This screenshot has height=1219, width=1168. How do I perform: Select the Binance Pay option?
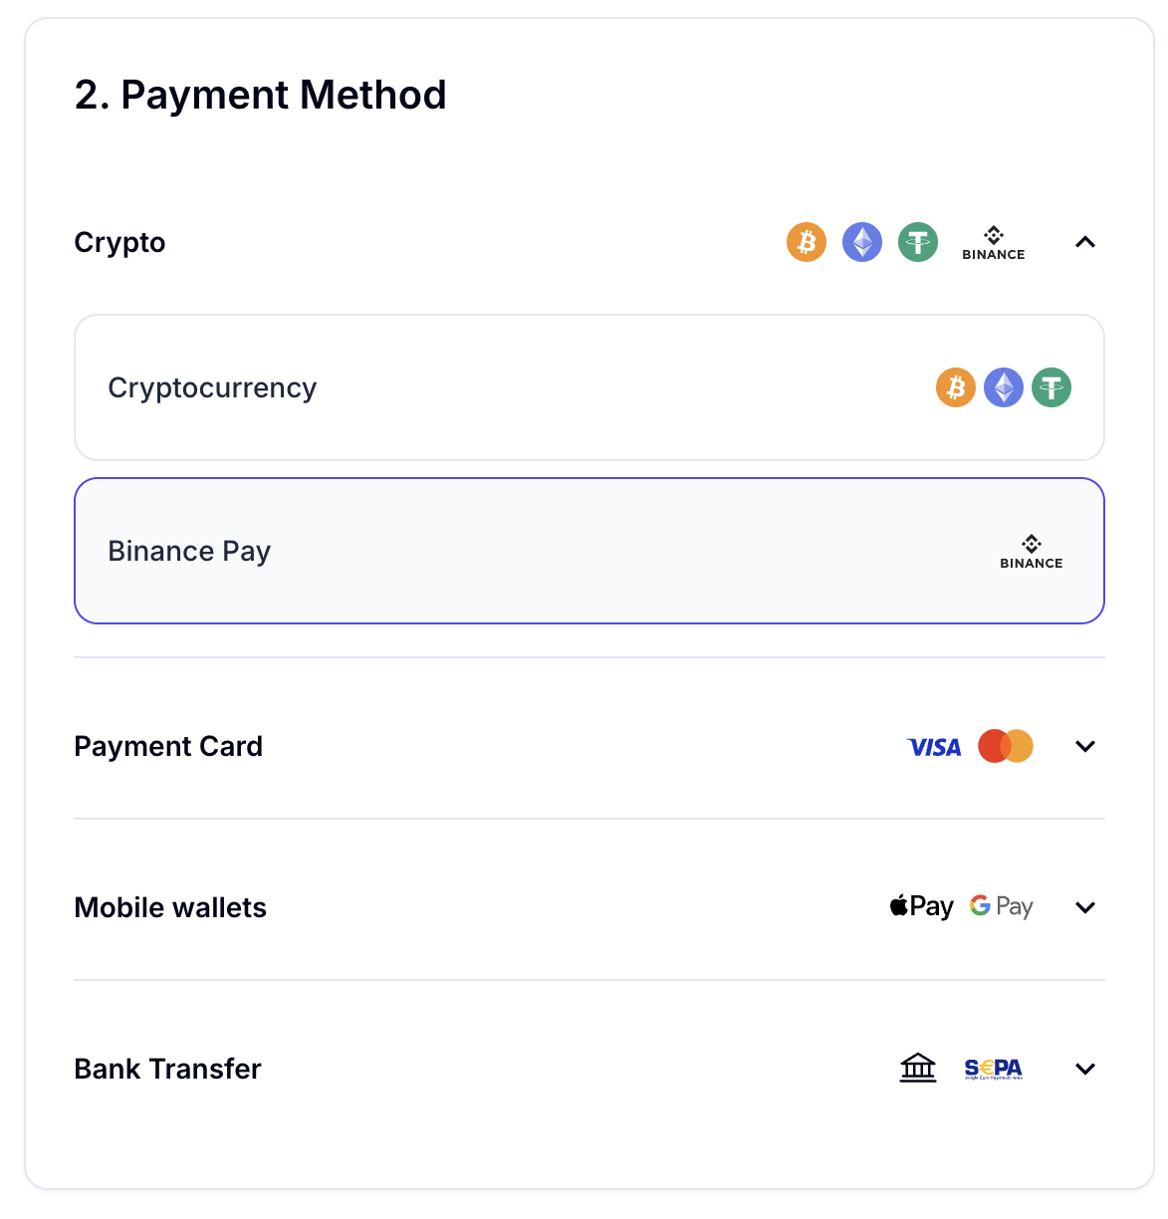(x=588, y=551)
